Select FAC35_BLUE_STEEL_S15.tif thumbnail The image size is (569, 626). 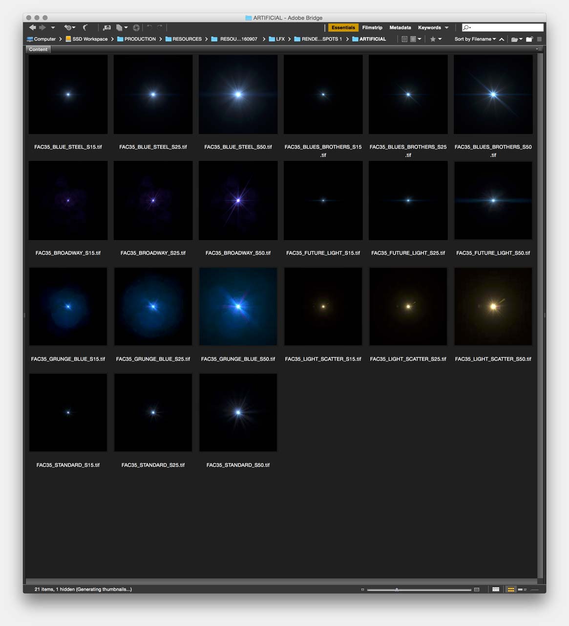tap(68, 94)
